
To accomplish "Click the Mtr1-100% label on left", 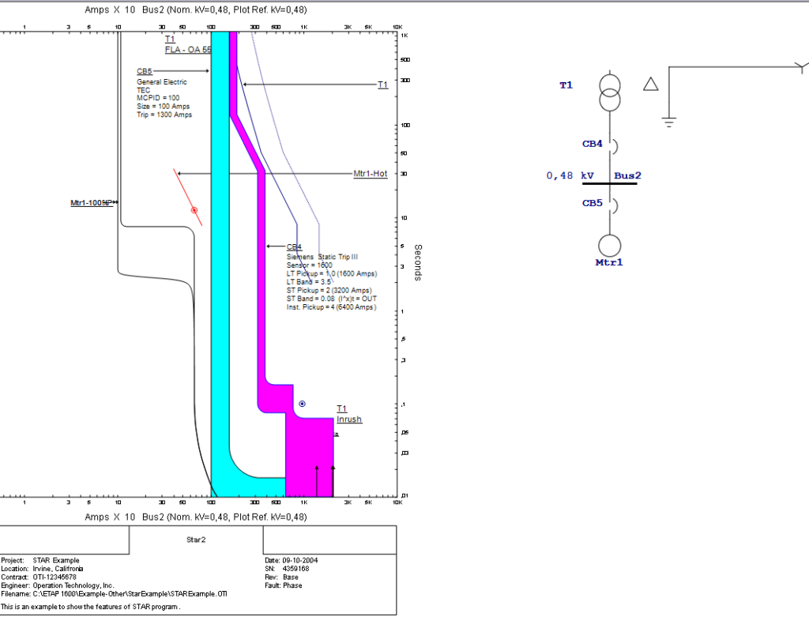I will tap(91, 203).
